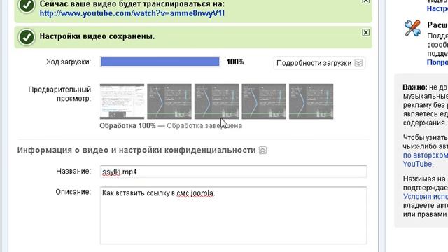Click the 'Ход загрузки:' label
The image size is (448, 252).
69,62
